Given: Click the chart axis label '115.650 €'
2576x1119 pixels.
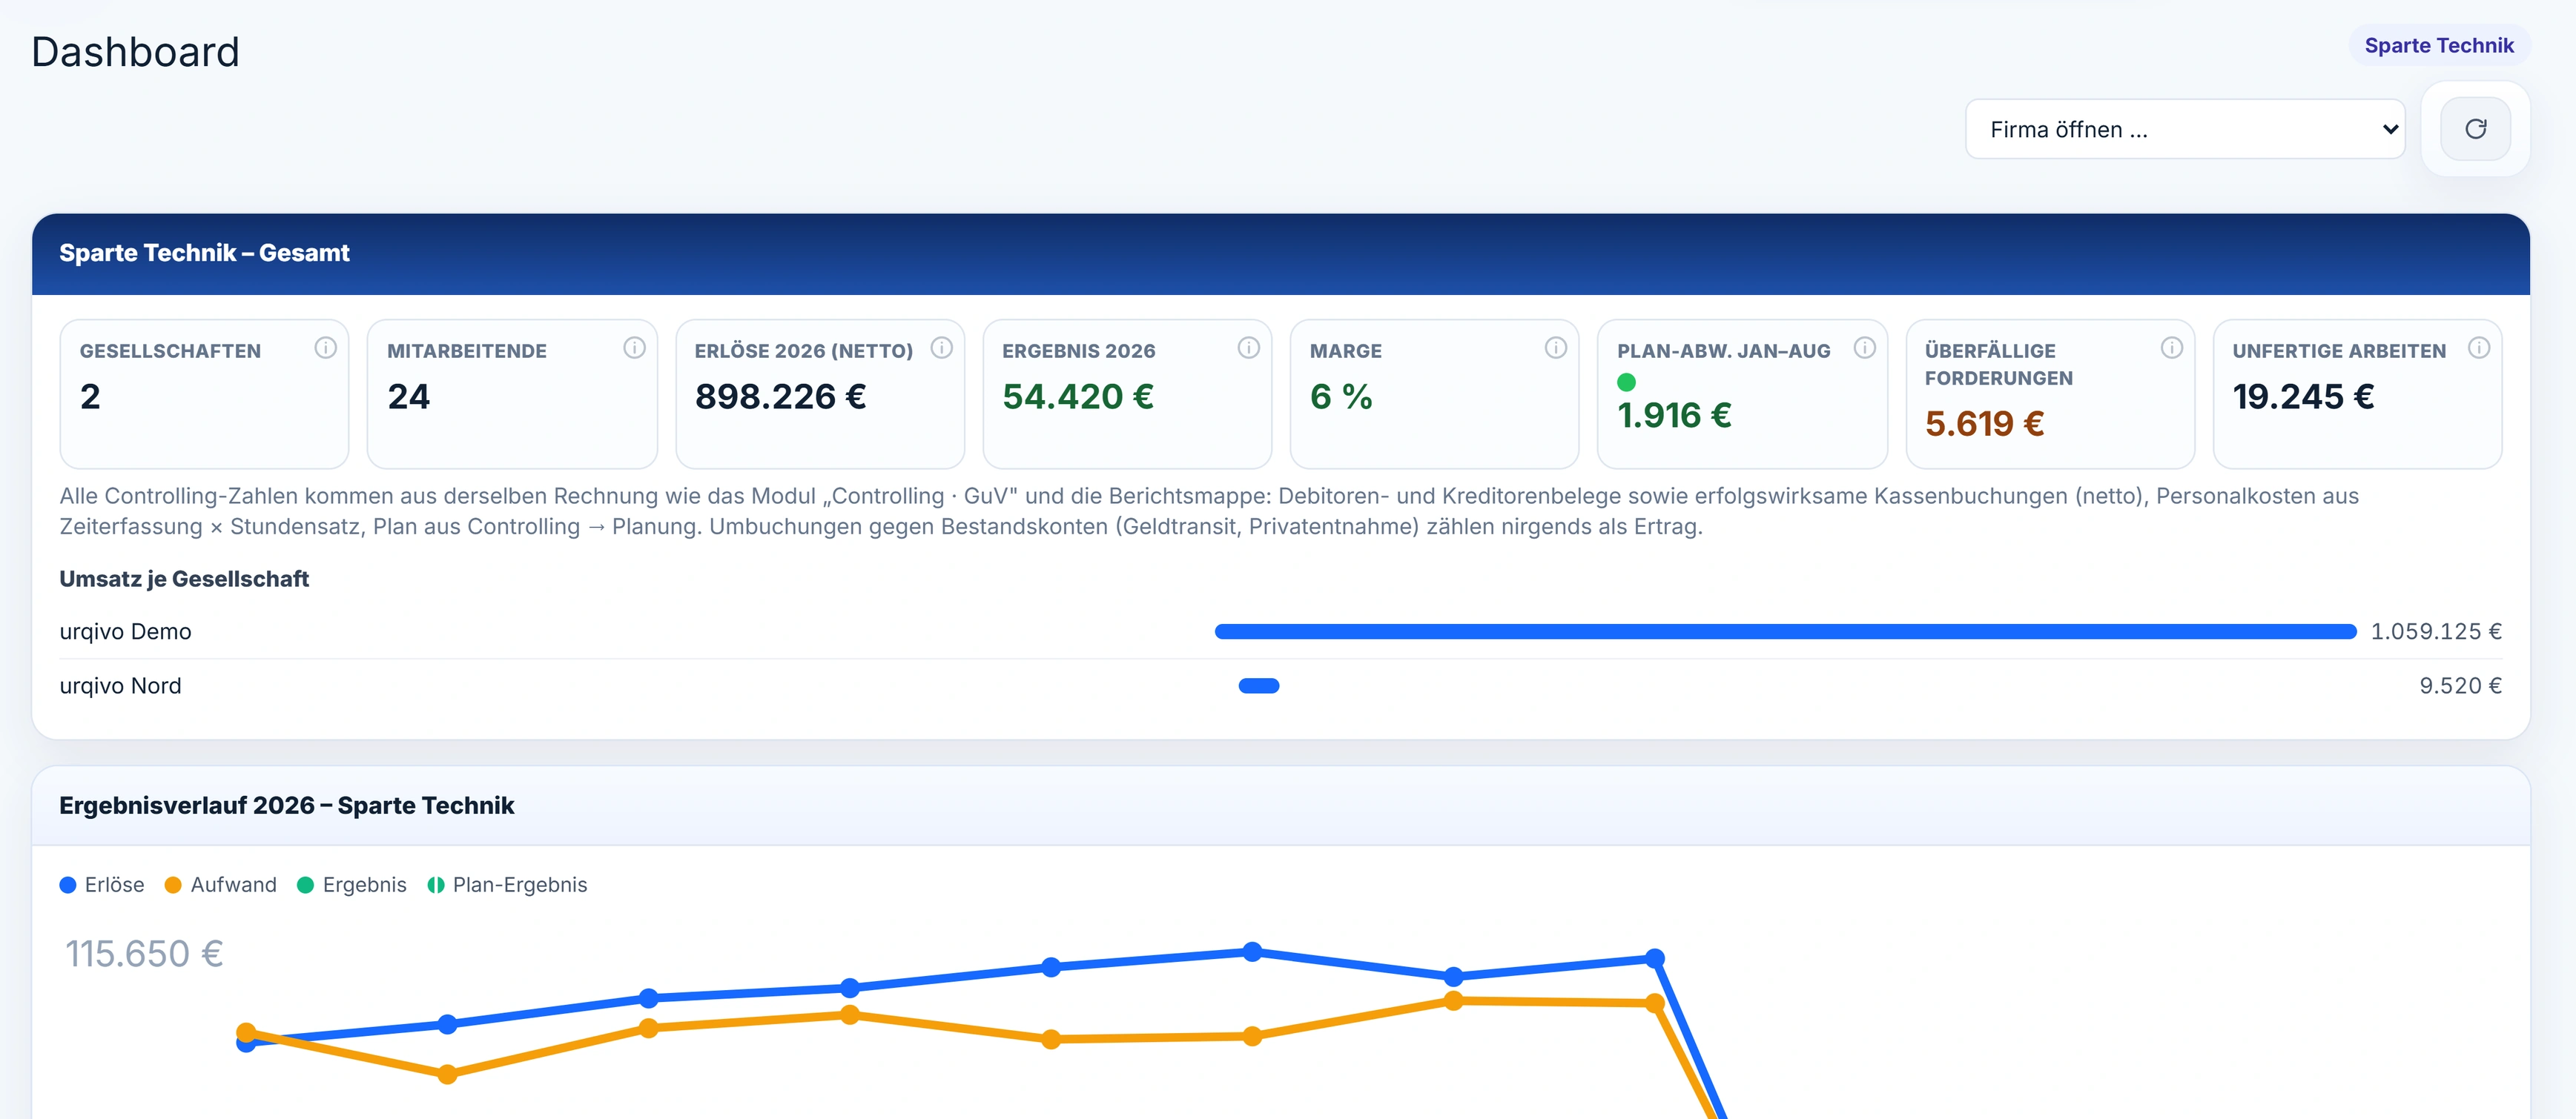Looking at the screenshot, I should point(144,953).
